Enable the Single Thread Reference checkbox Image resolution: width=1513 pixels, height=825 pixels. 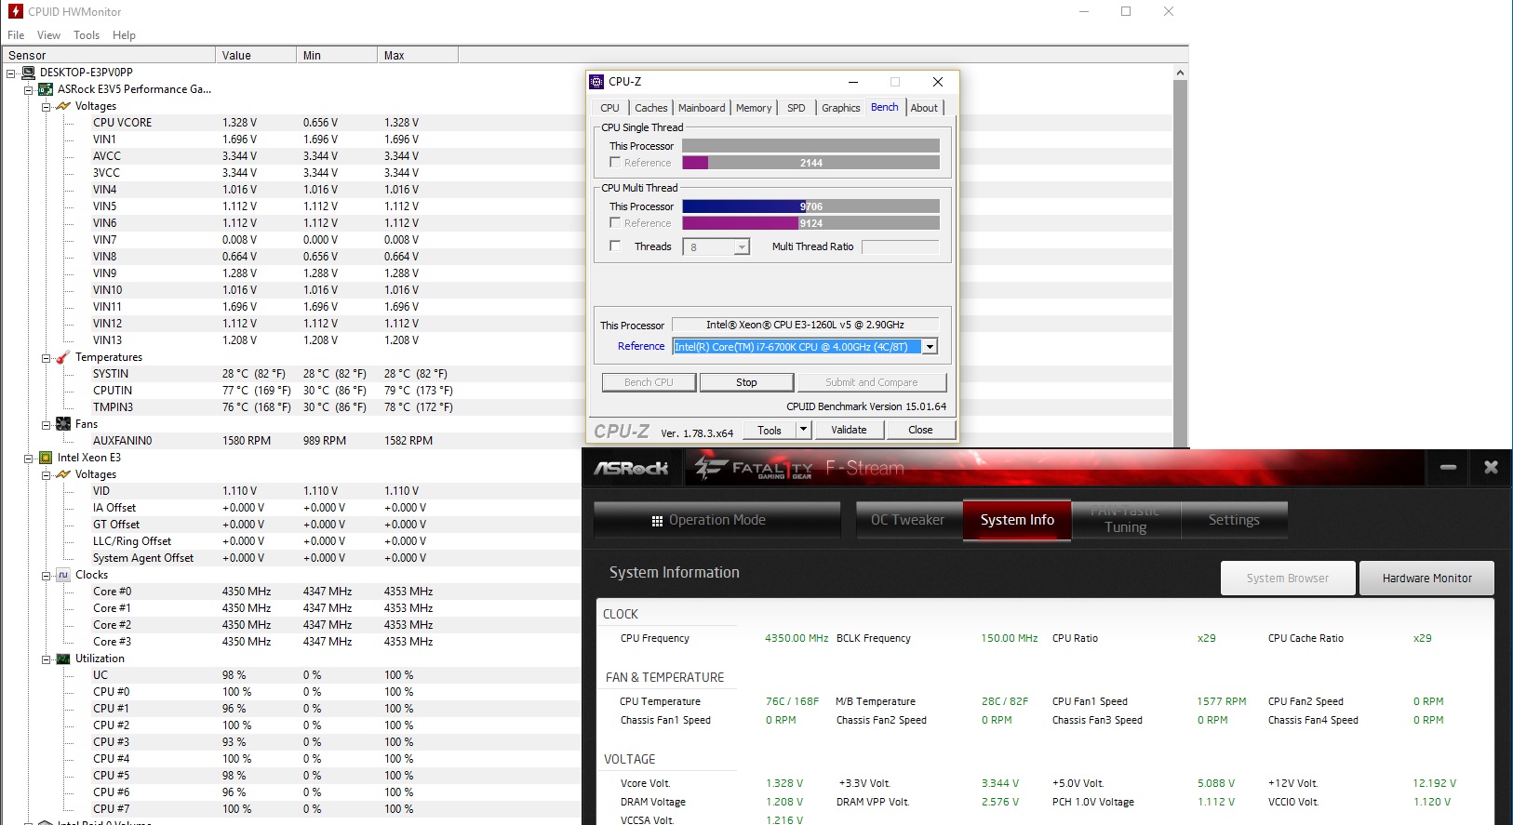click(615, 162)
